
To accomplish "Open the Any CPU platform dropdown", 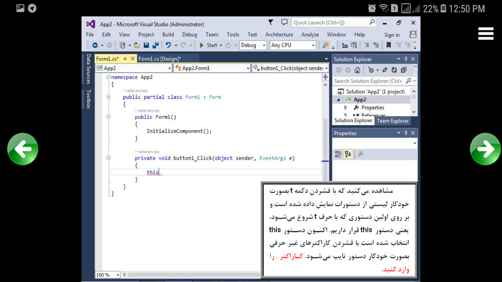I will point(293,45).
